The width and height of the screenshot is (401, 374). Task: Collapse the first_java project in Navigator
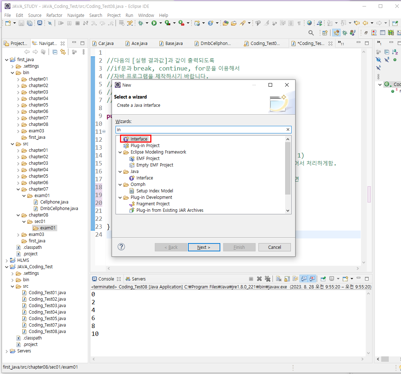tap(6, 60)
